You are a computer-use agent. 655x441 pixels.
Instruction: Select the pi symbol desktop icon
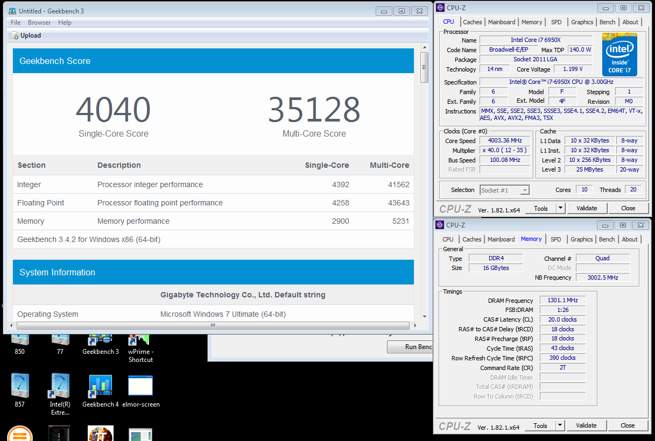(x=101, y=433)
